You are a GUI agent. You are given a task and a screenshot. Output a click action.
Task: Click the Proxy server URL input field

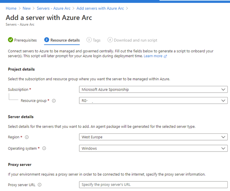[153, 185]
